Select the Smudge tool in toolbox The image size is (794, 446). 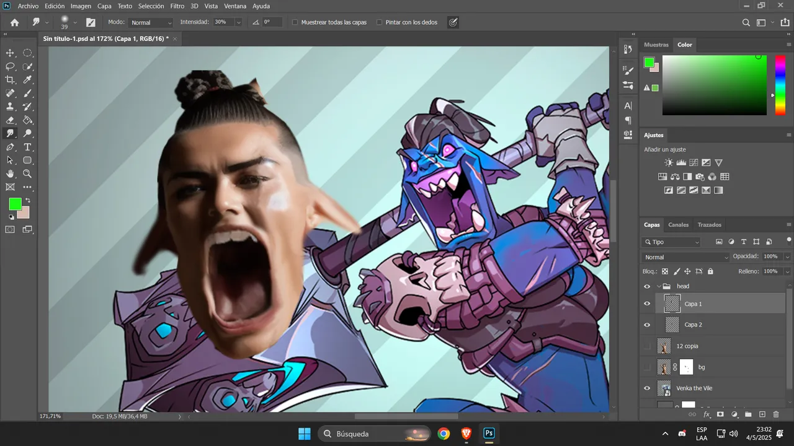[10, 134]
